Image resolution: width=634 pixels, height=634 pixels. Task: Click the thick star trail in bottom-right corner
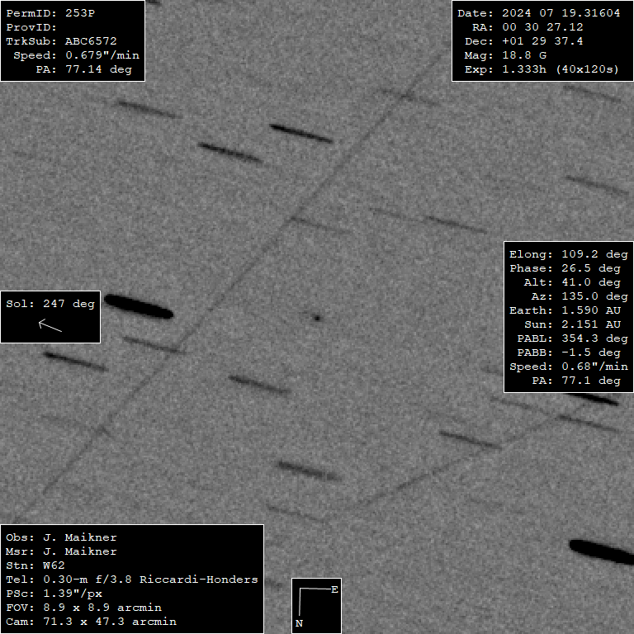tap(601, 551)
